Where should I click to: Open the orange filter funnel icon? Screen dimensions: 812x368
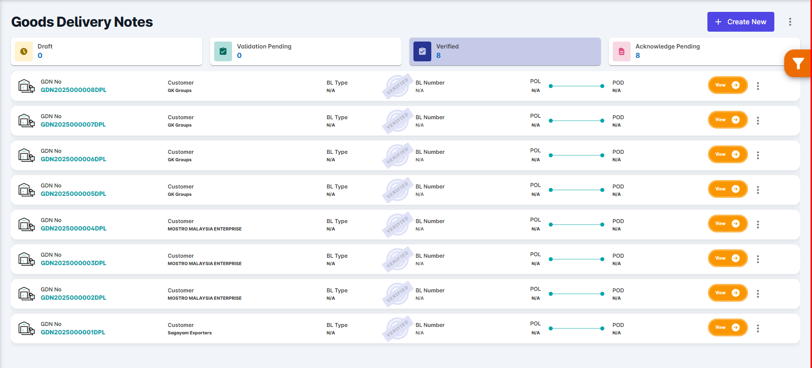tap(798, 63)
